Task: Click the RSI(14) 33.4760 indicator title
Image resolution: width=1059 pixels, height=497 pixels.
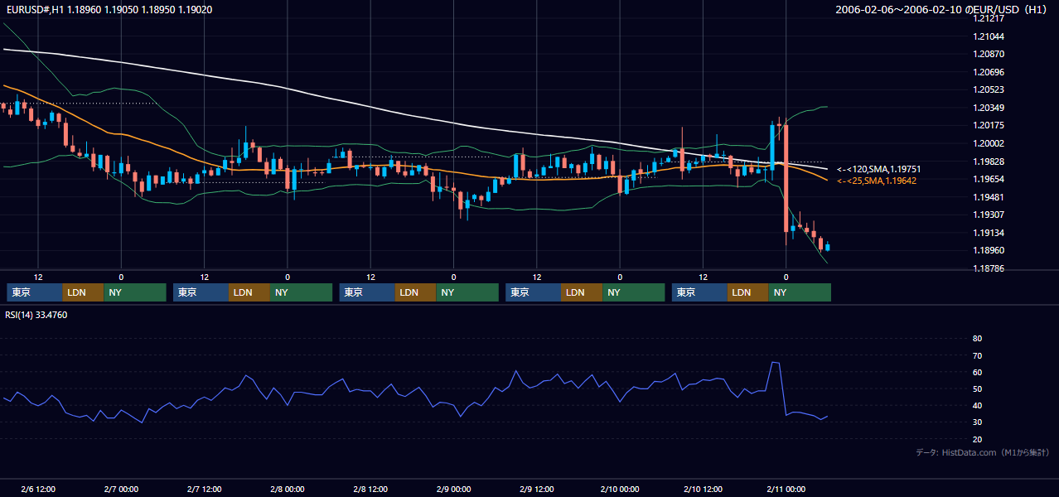Action: [36, 315]
